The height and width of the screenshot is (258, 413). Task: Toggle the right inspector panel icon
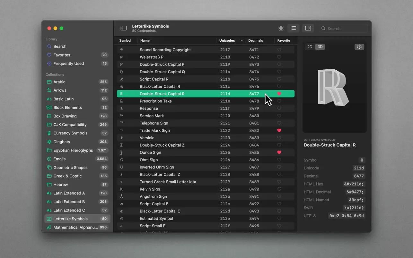[x=308, y=28]
